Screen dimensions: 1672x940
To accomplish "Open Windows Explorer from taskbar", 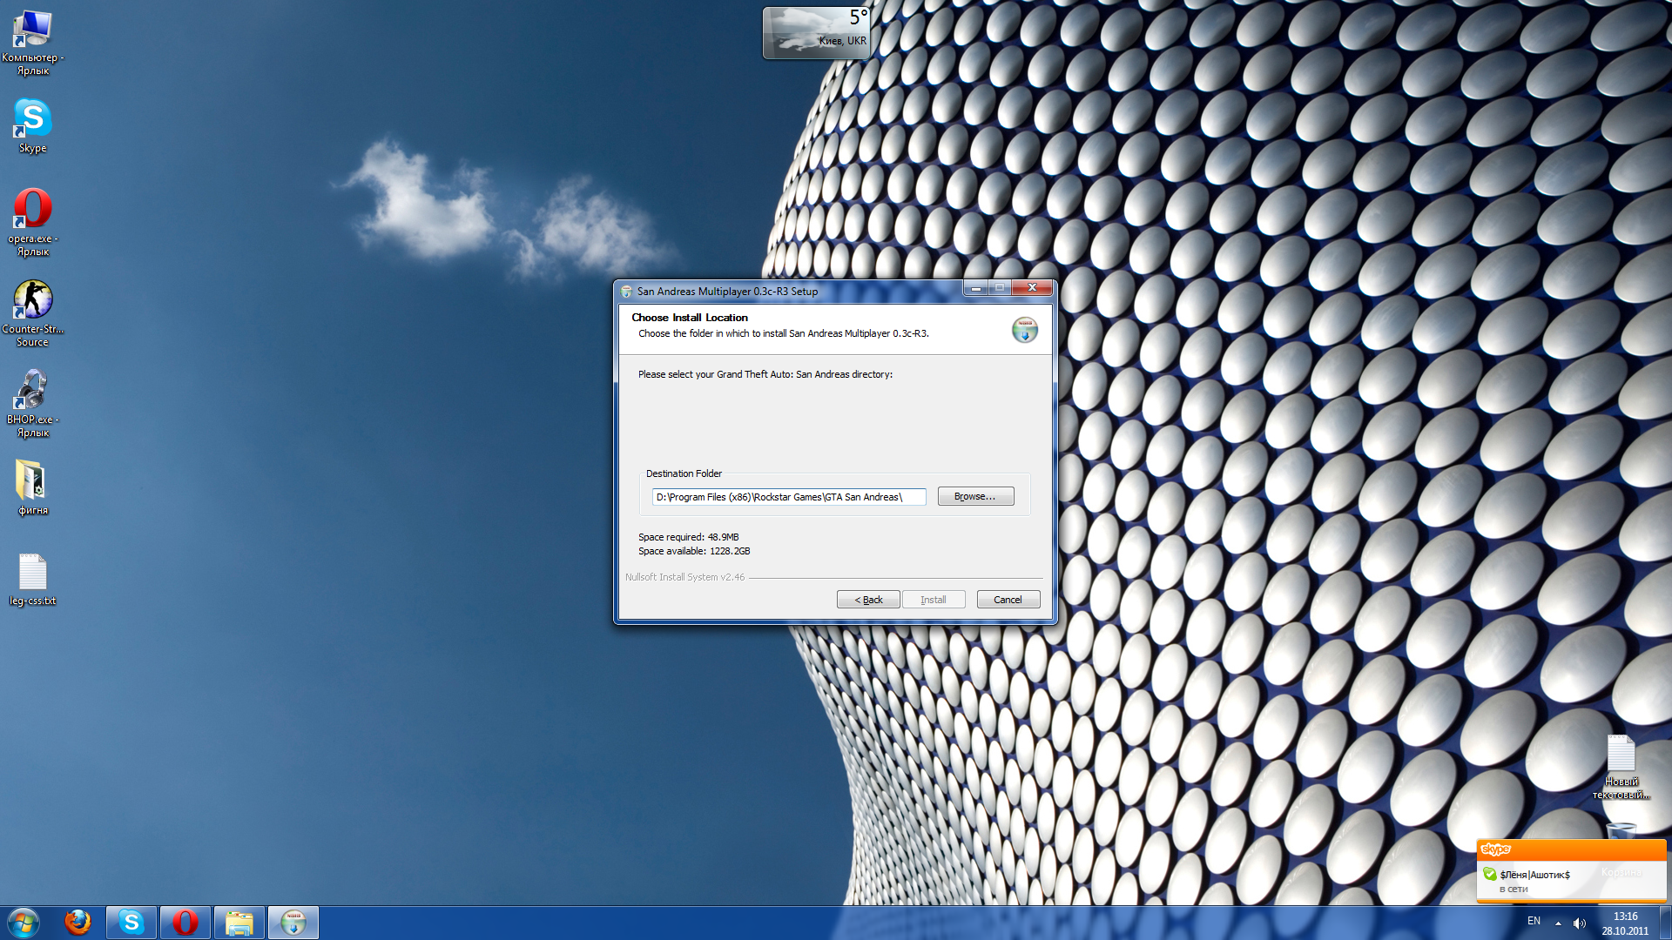I will click(x=239, y=922).
